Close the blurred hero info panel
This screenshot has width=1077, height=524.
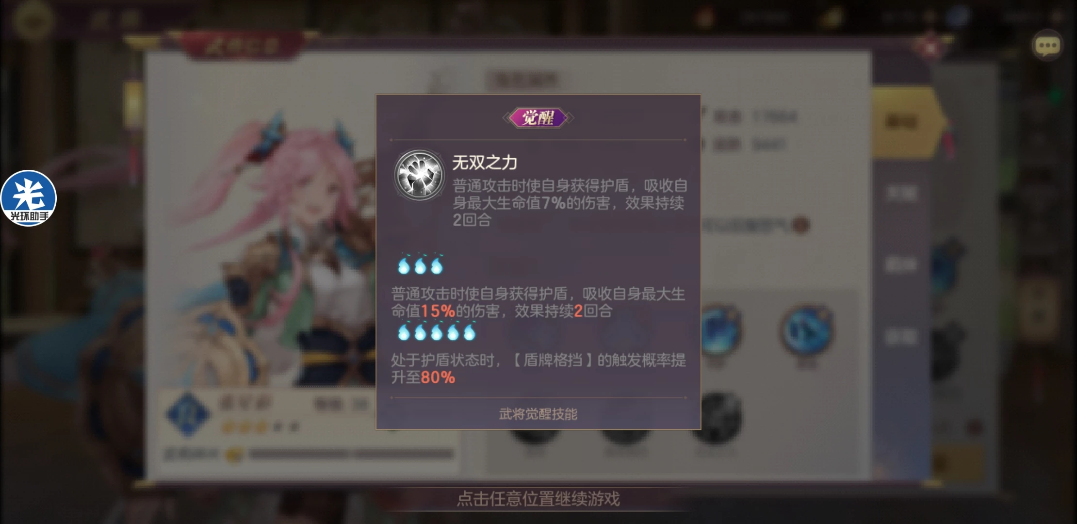(x=930, y=48)
